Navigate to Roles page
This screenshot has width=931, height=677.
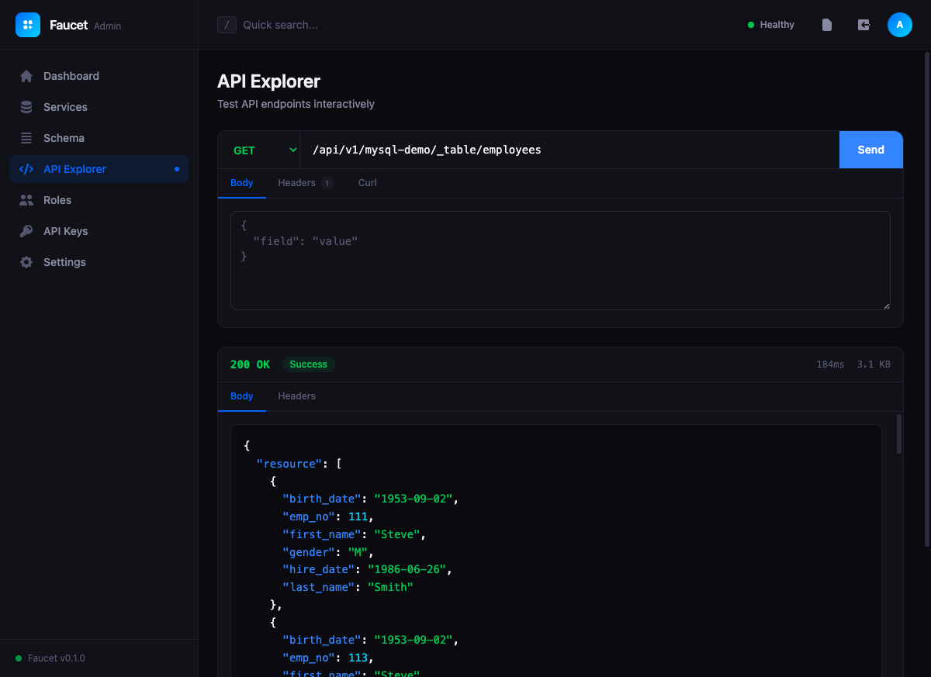pyautogui.click(x=99, y=200)
